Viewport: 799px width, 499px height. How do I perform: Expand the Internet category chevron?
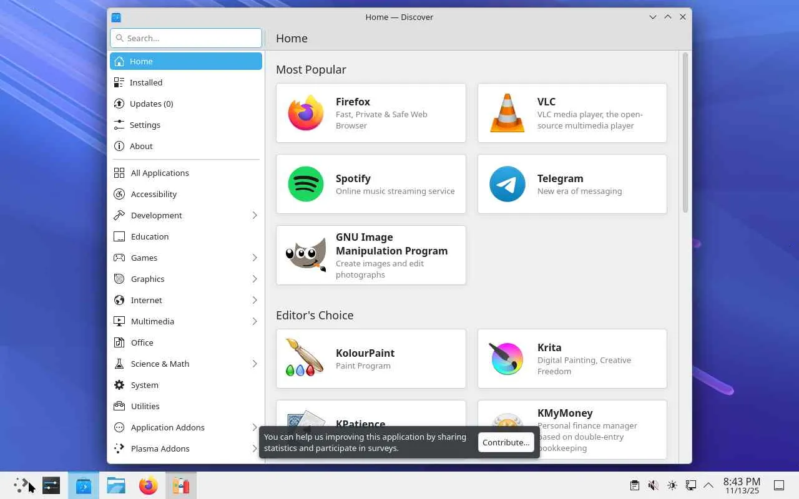pos(255,300)
